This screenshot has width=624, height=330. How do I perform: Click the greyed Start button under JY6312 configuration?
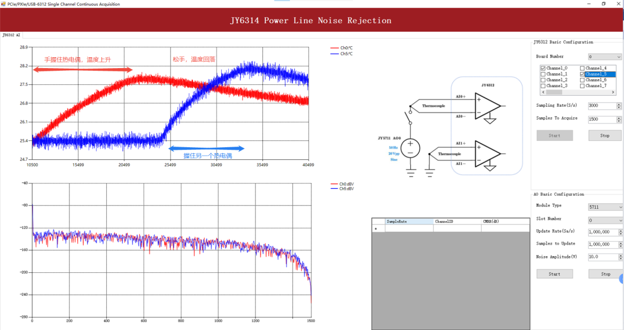pyautogui.click(x=554, y=136)
